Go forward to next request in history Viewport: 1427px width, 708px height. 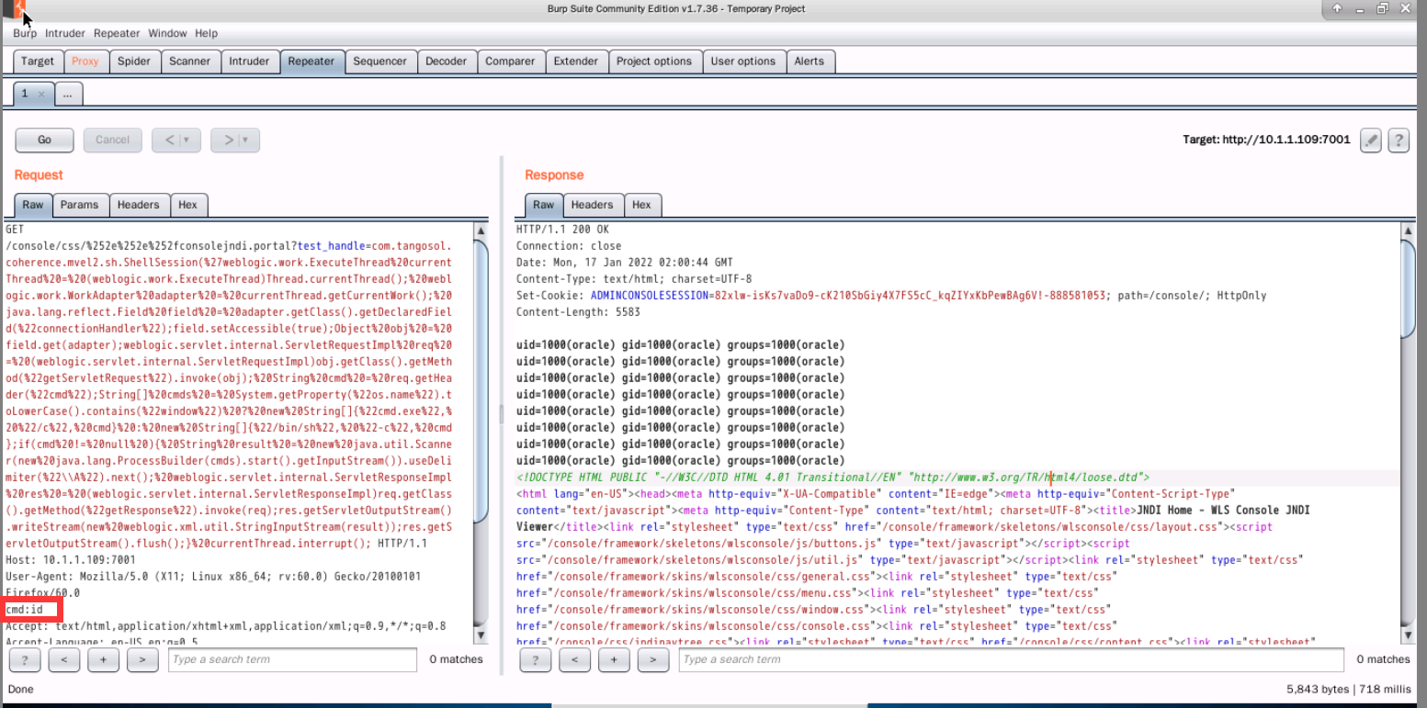click(x=228, y=140)
